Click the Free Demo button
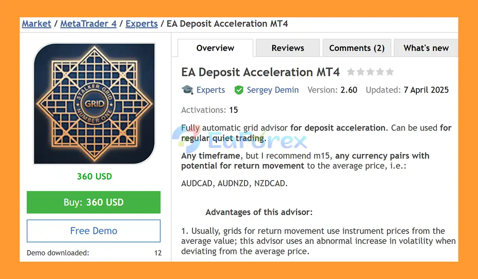The image size is (478, 279). 94,231
